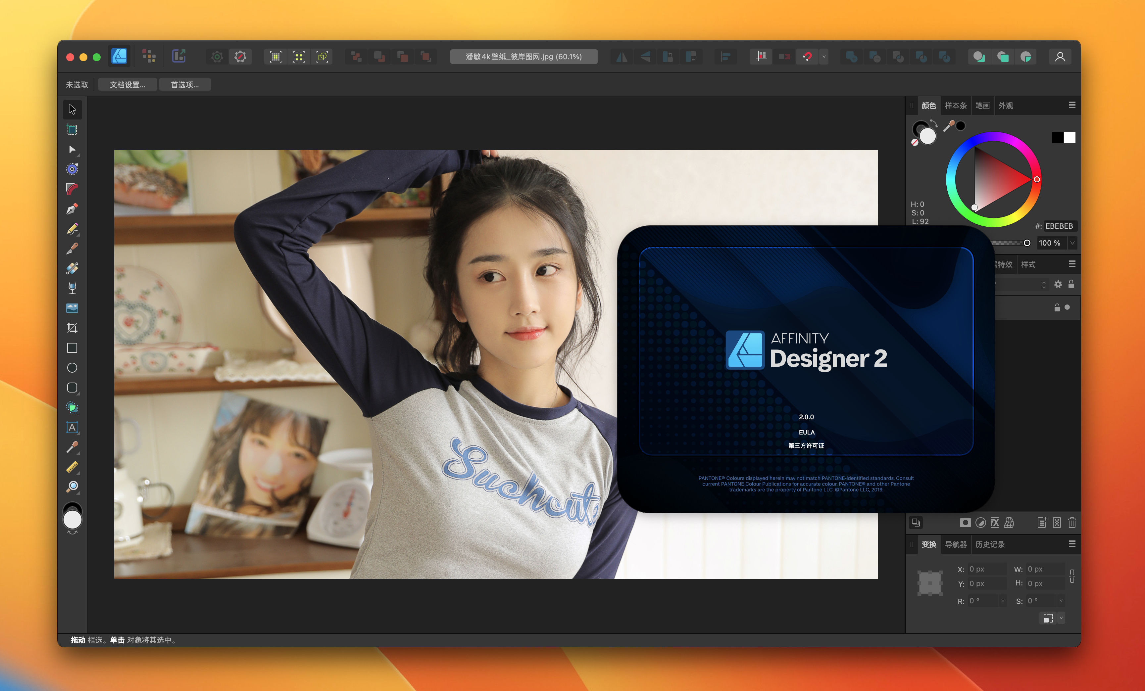Screen dimensions: 1145x691
Task: Select the Color Picker eyedropper tool
Action: pos(72,447)
